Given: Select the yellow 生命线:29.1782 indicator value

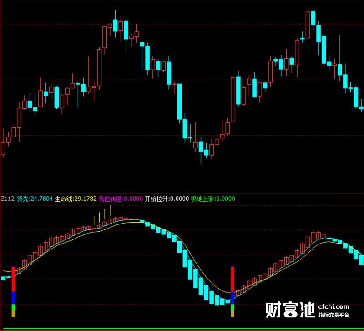Looking at the screenshot, I should pos(76,199).
